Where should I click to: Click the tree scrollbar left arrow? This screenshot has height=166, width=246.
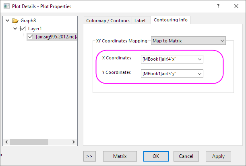click(x=6, y=142)
